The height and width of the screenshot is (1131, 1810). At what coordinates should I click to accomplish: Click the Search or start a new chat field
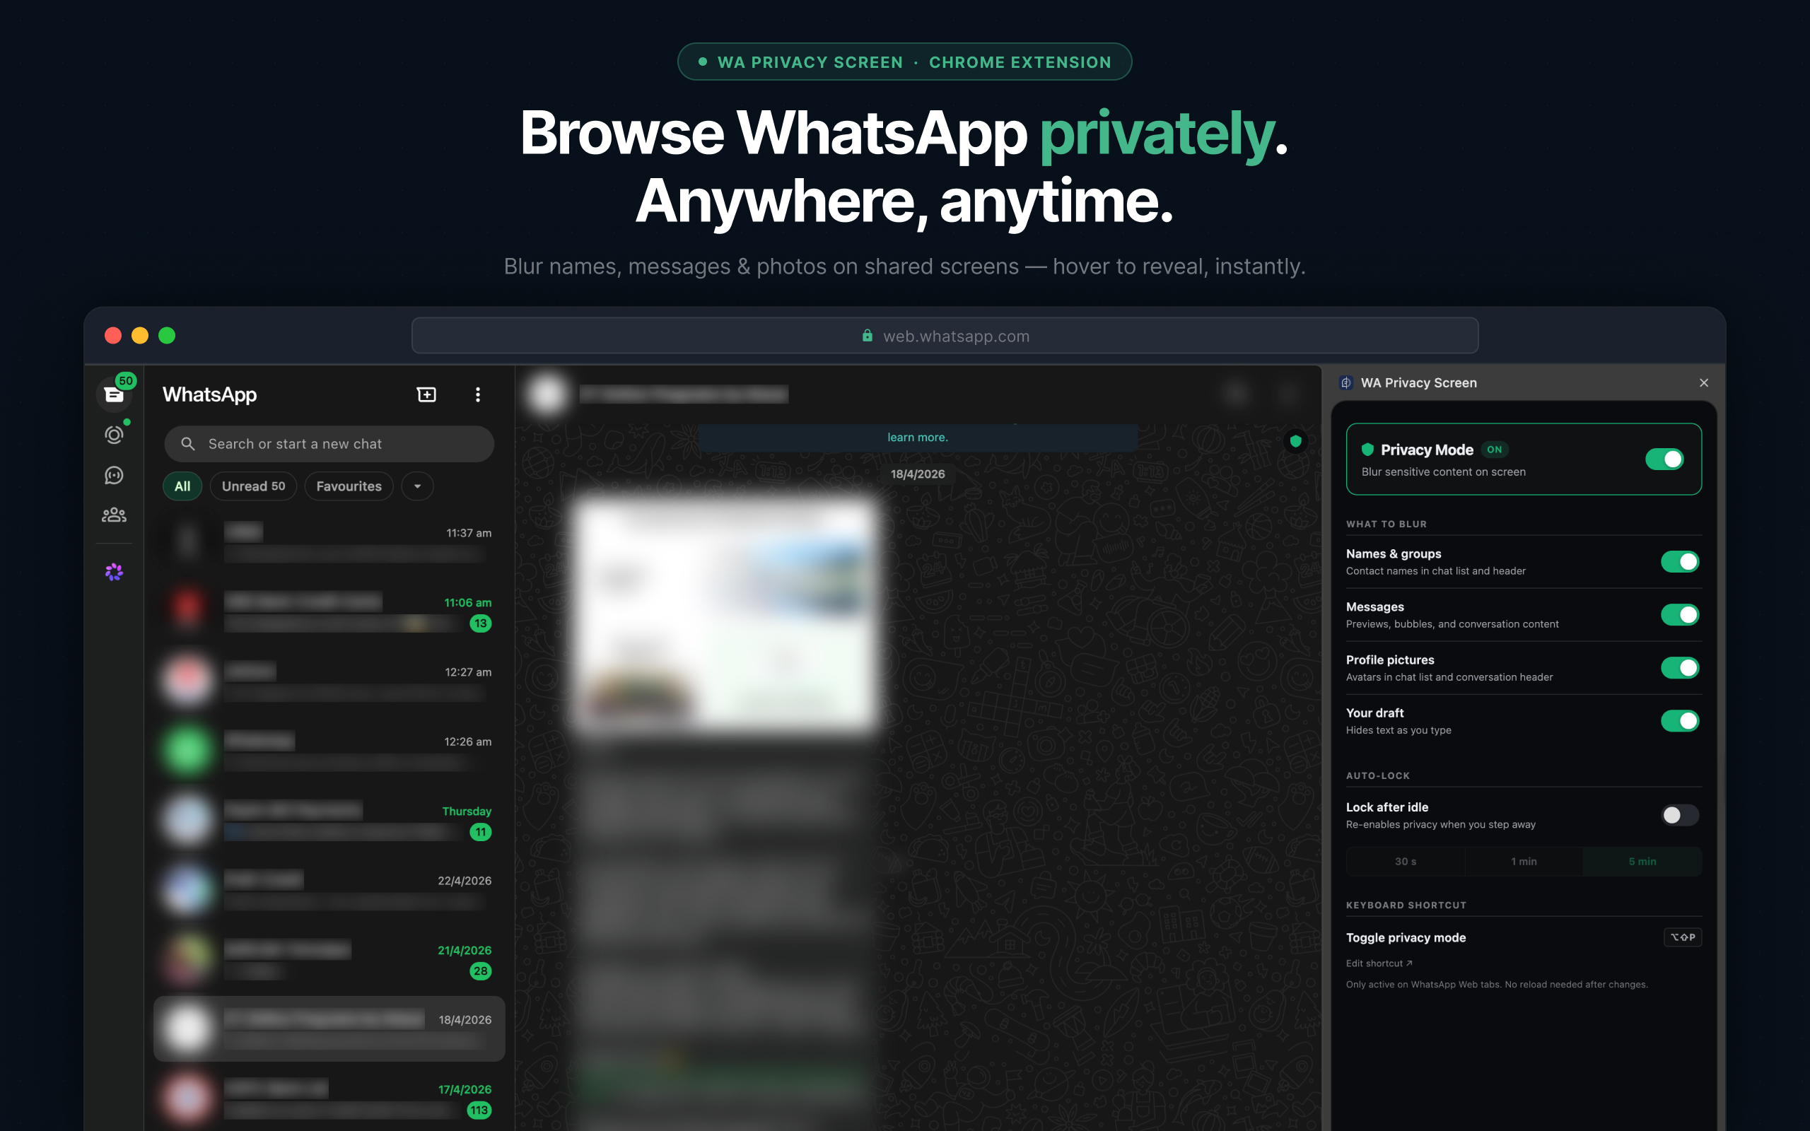tap(329, 444)
